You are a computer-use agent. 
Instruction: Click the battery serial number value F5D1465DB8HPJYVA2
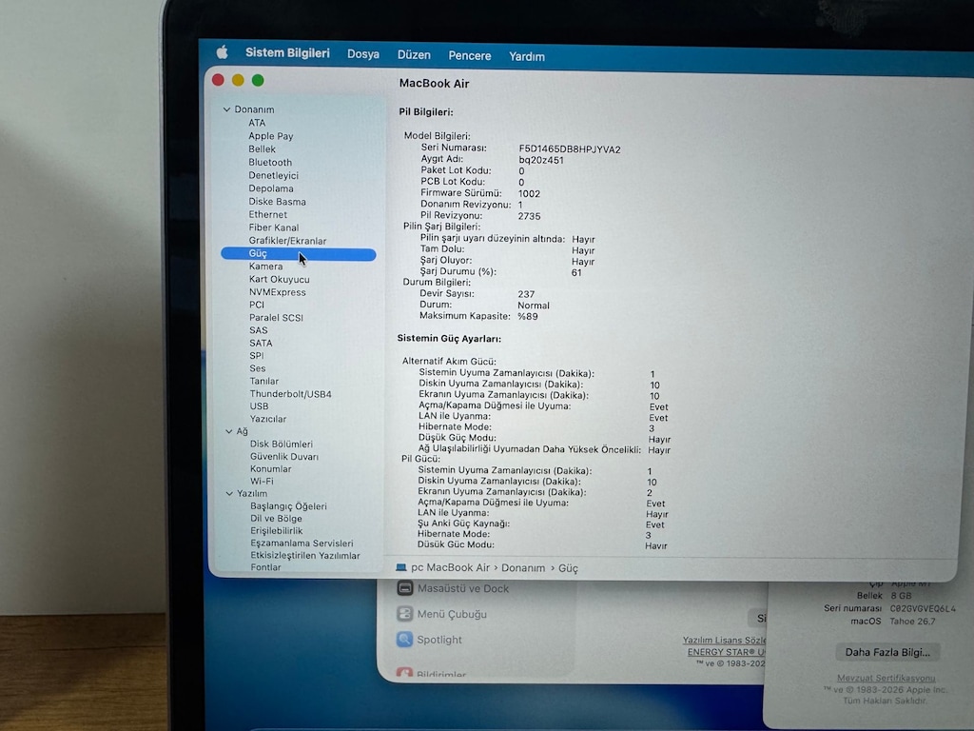pos(570,149)
